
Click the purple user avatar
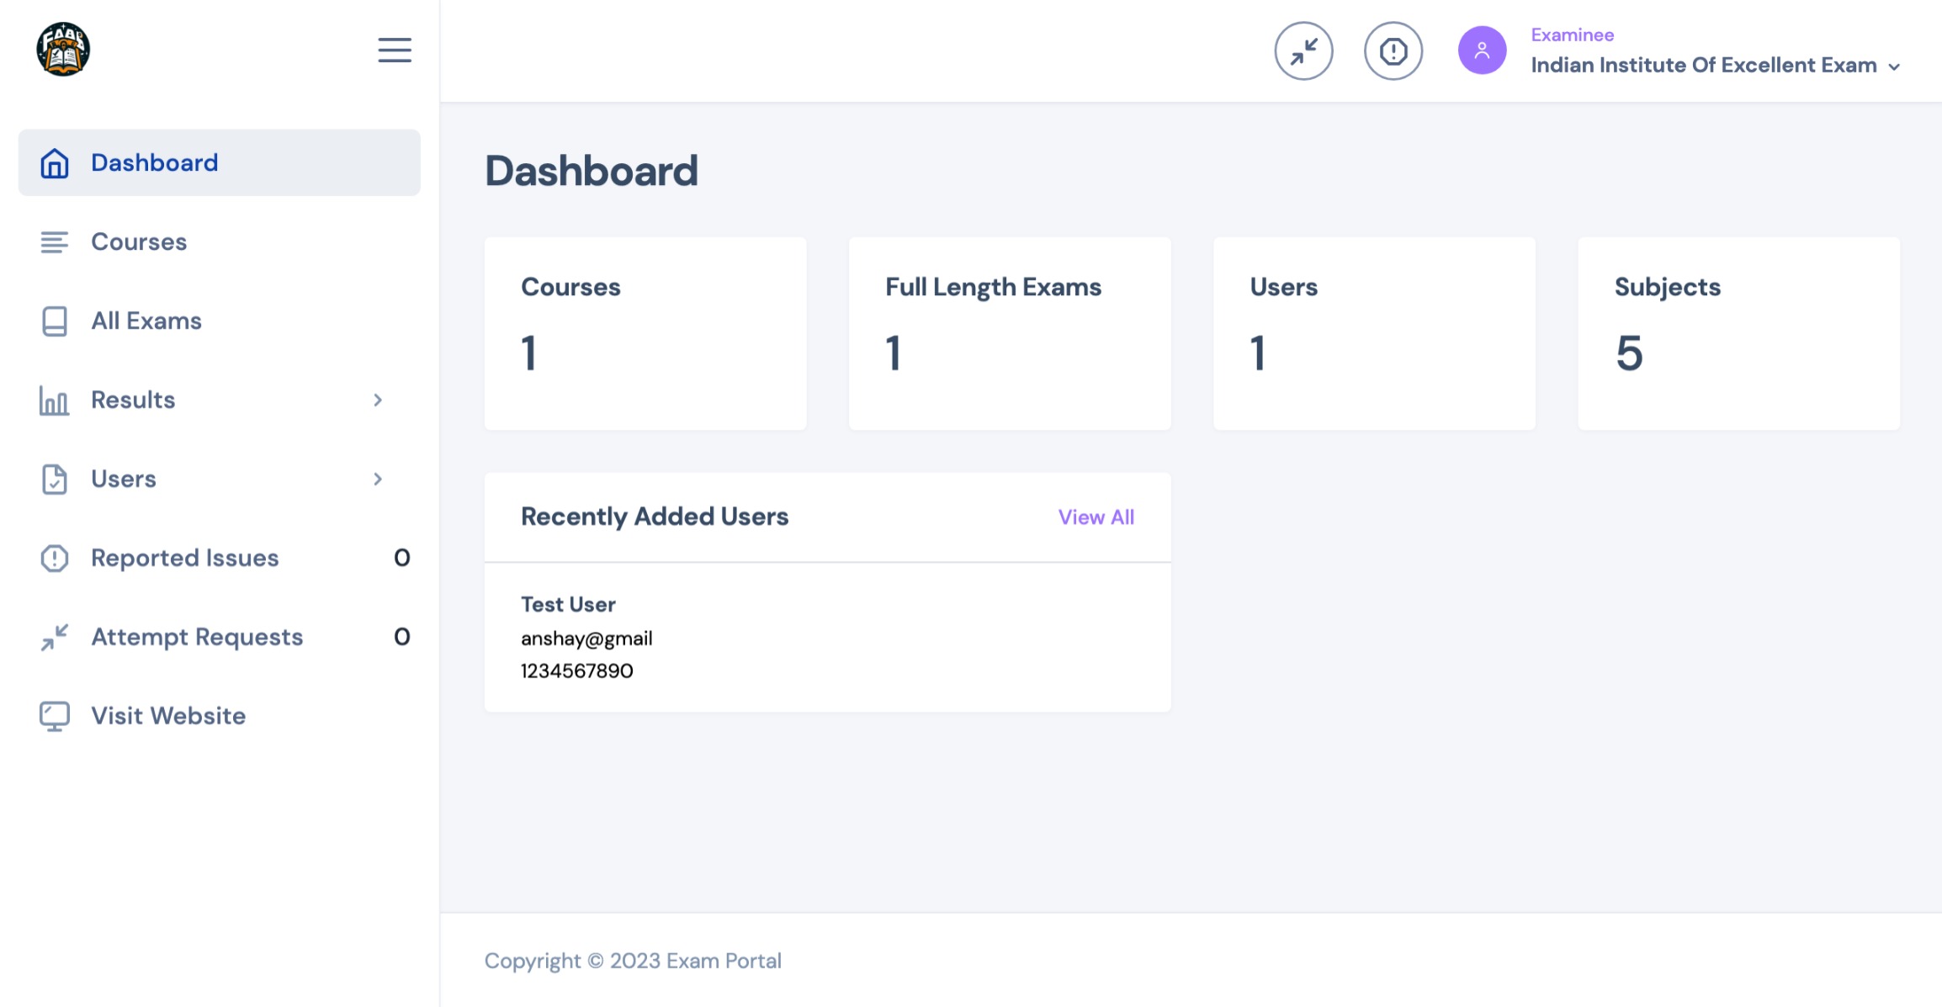pos(1482,50)
